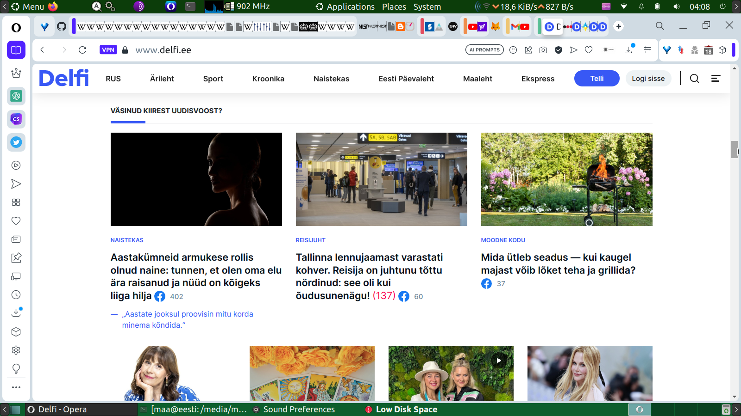
Task: Click the camera snapshot icon in address bar
Action: [x=543, y=50]
